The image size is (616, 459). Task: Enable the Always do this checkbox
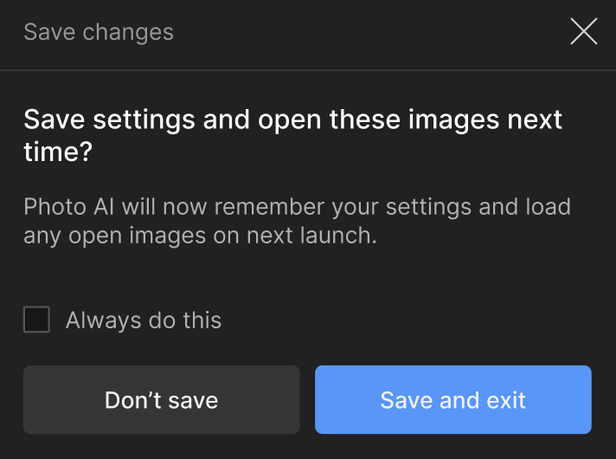[36, 320]
